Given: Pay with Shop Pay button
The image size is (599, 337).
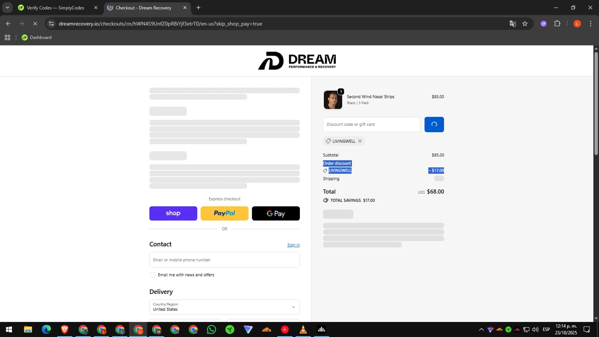Looking at the screenshot, I should 173,213.
